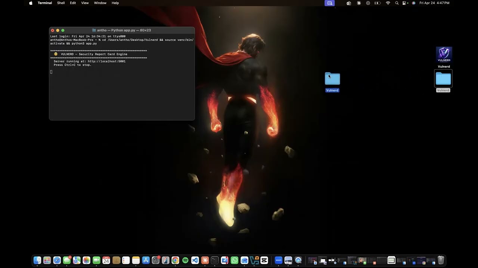
Task: Open the Help menu
Action: click(x=115, y=3)
